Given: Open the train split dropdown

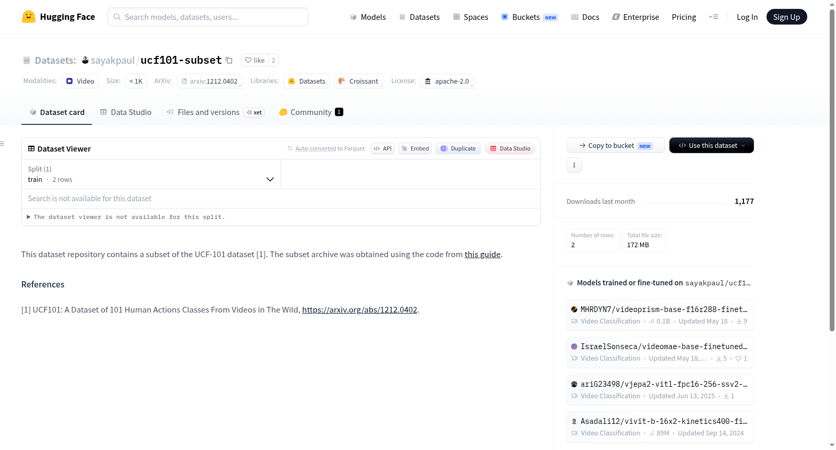Looking at the screenshot, I should click(151, 174).
